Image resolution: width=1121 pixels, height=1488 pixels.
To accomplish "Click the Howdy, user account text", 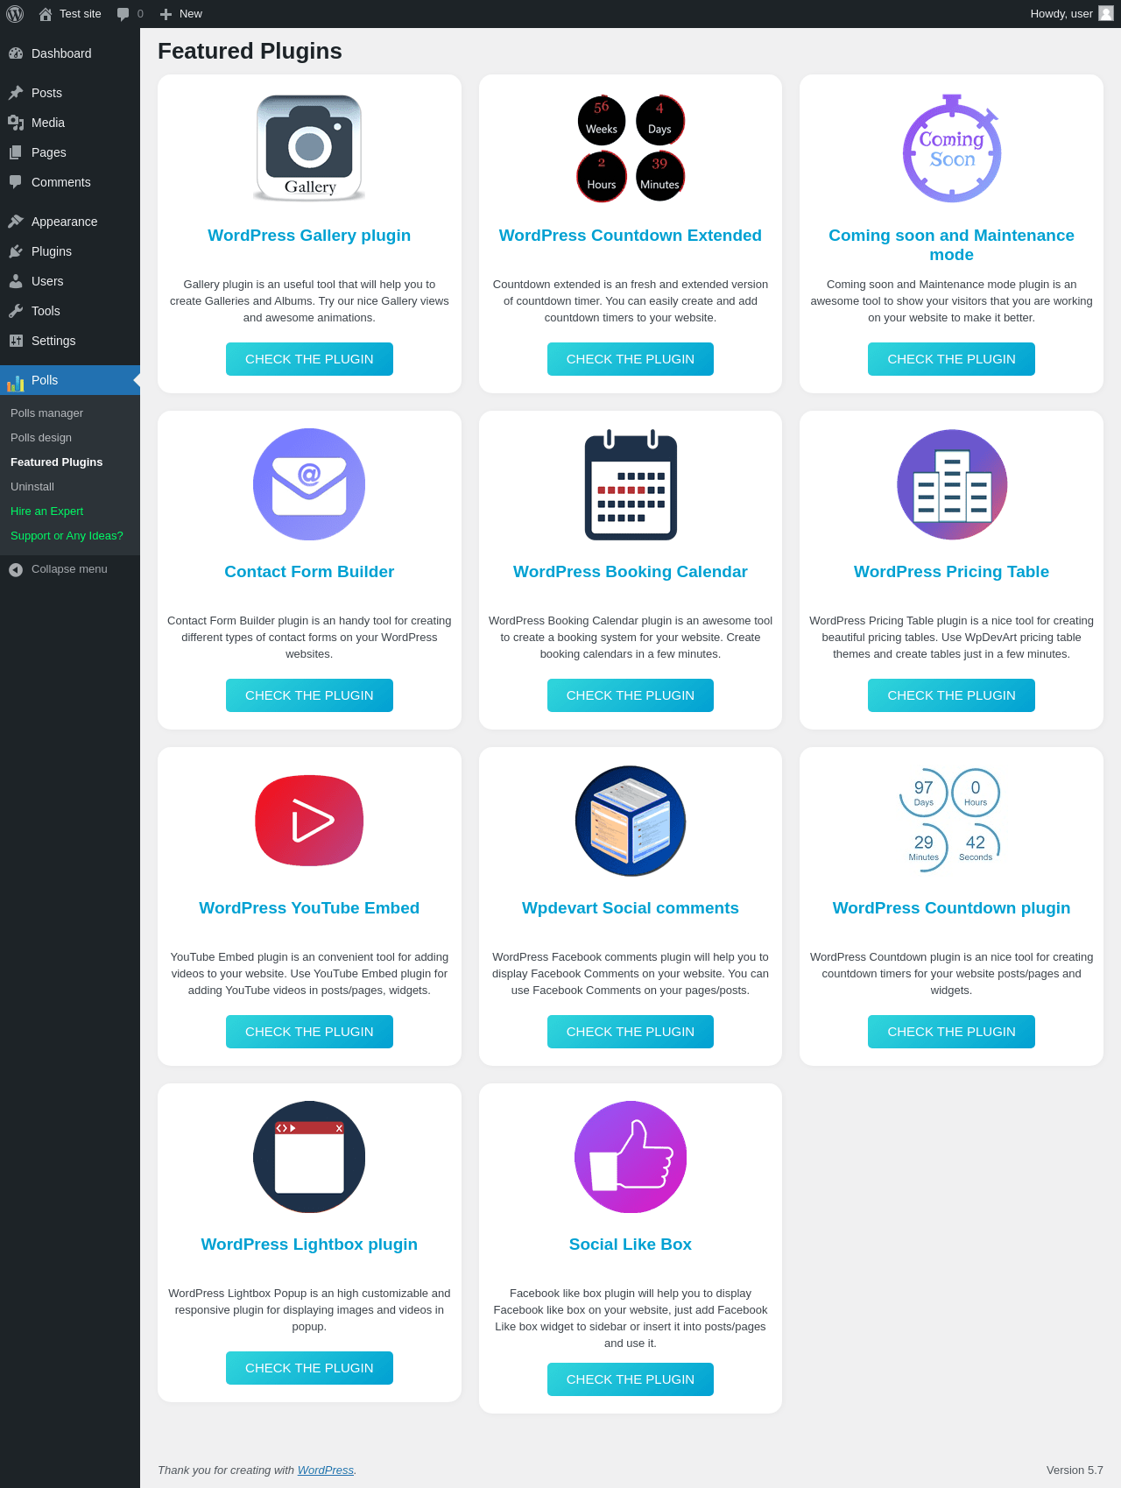I will (1061, 14).
